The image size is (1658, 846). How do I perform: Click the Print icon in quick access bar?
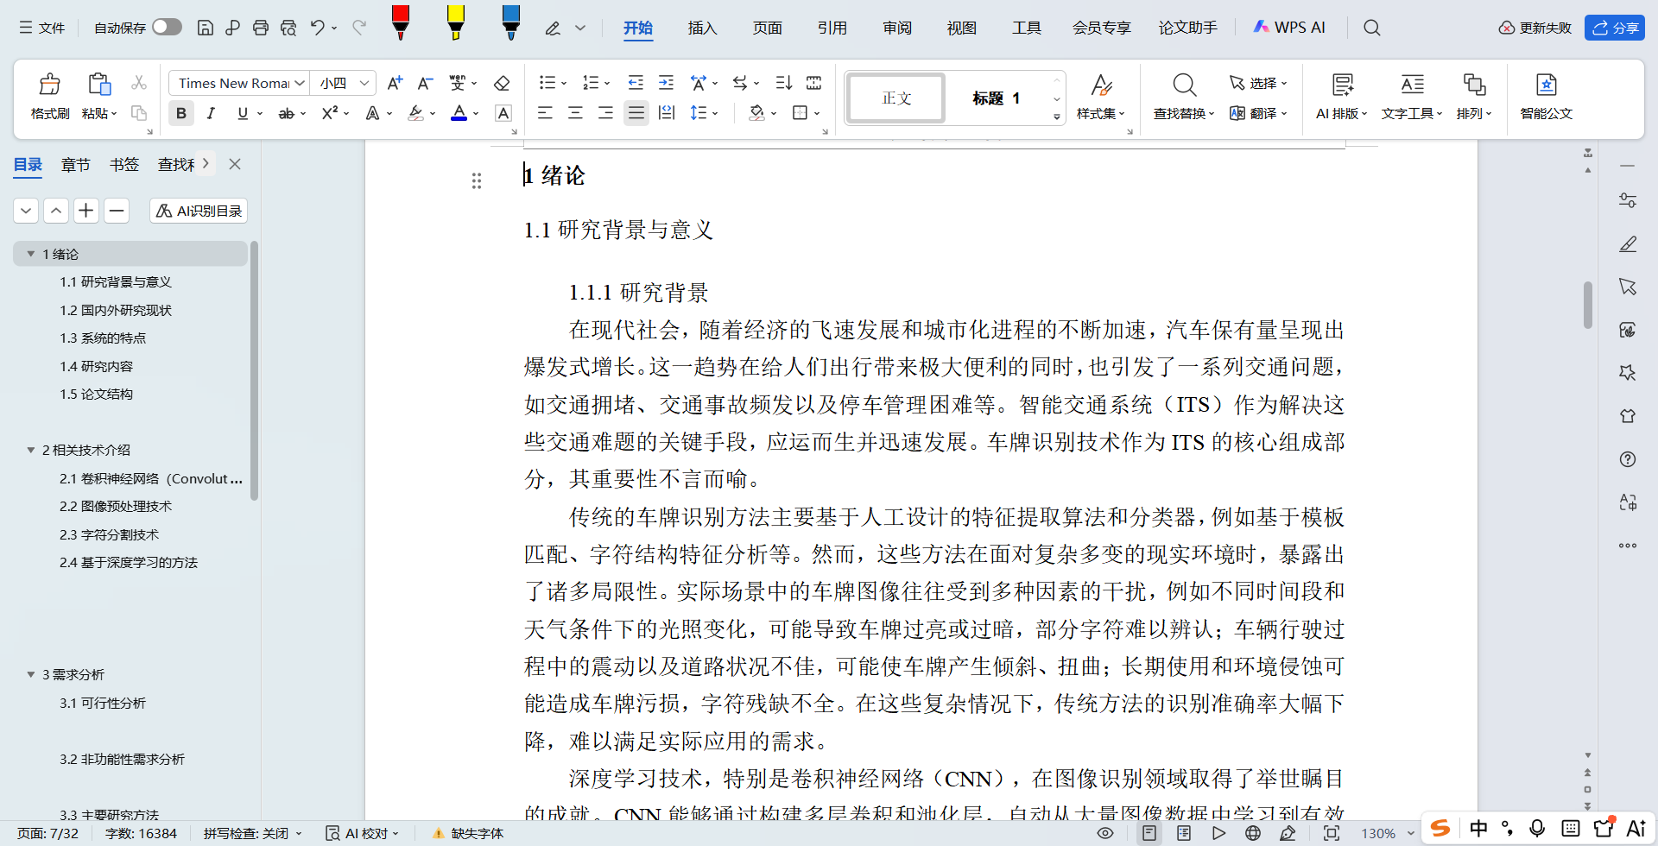260,28
